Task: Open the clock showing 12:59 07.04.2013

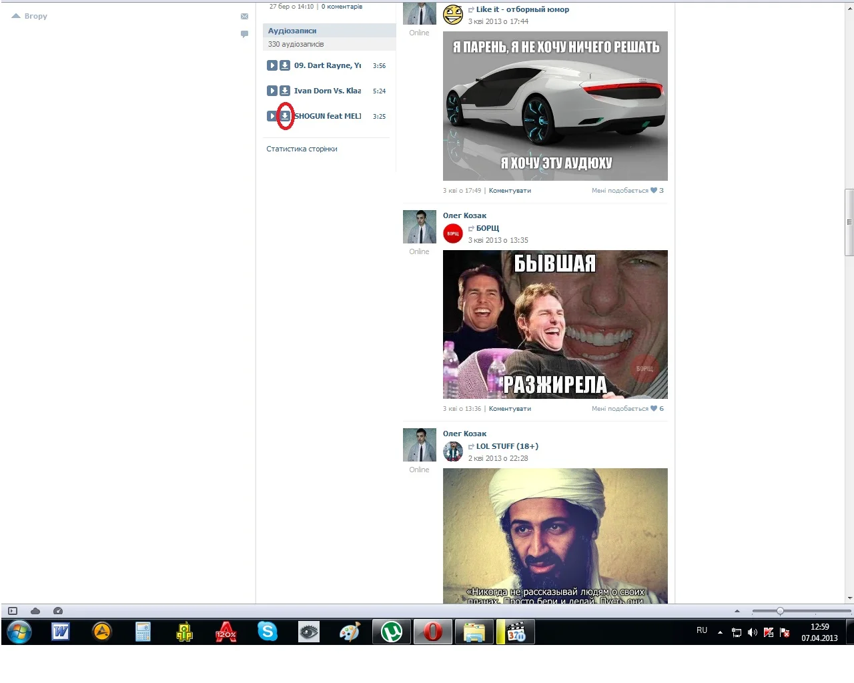Action: 819,632
